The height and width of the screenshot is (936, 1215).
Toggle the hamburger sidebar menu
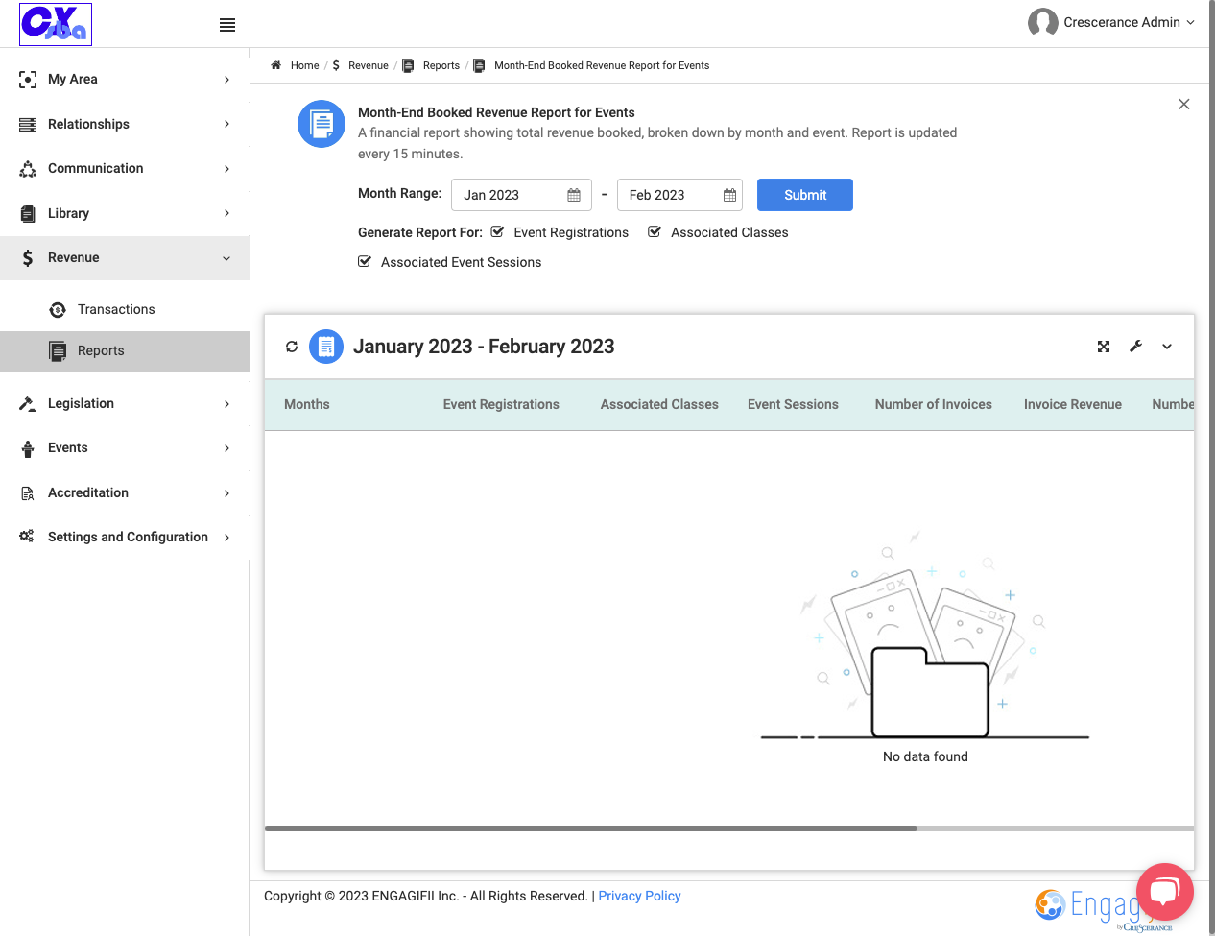tap(227, 25)
